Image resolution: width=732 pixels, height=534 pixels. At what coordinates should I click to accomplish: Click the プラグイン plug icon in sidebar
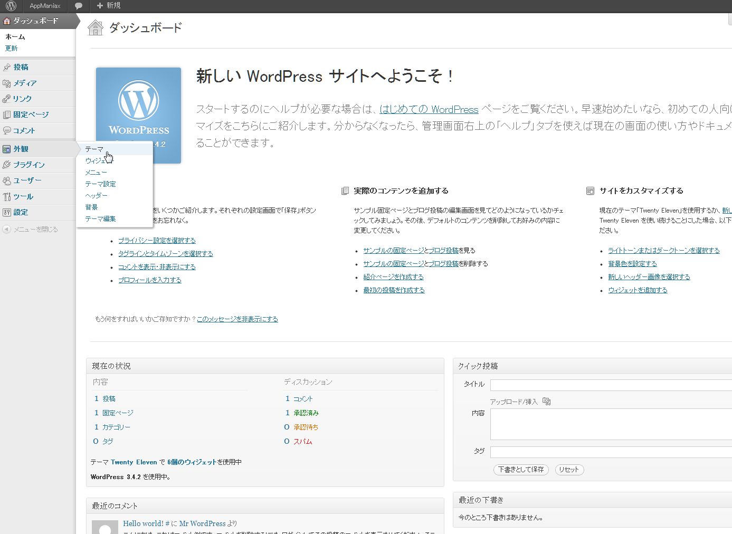click(x=7, y=165)
